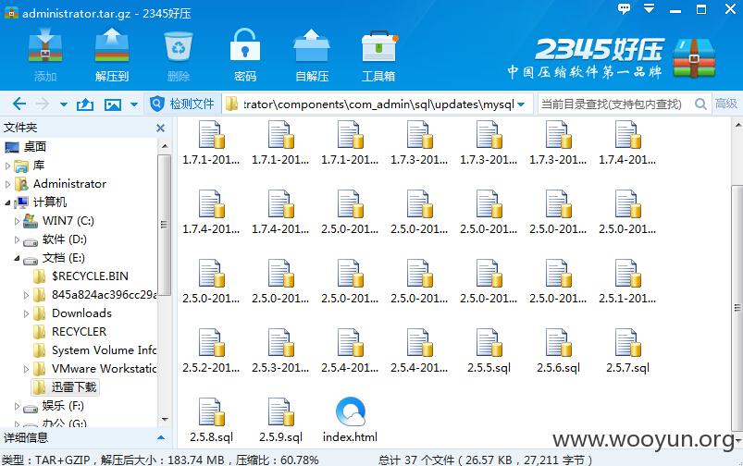Minimize the 2345好压 window
The height and width of the screenshot is (466, 743).
click(675, 9)
